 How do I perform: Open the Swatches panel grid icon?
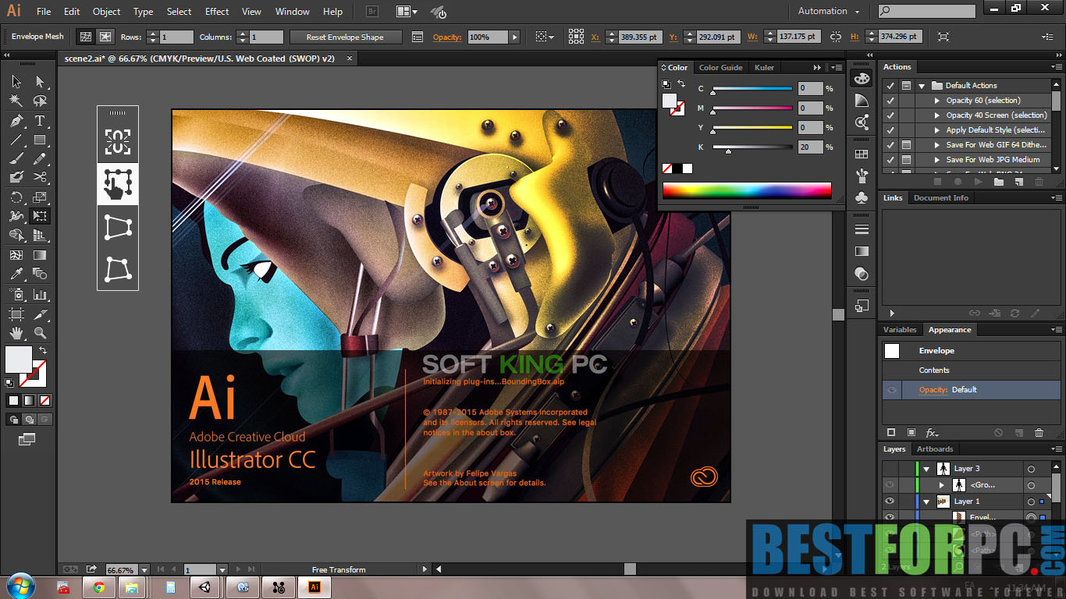pyautogui.click(x=862, y=154)
